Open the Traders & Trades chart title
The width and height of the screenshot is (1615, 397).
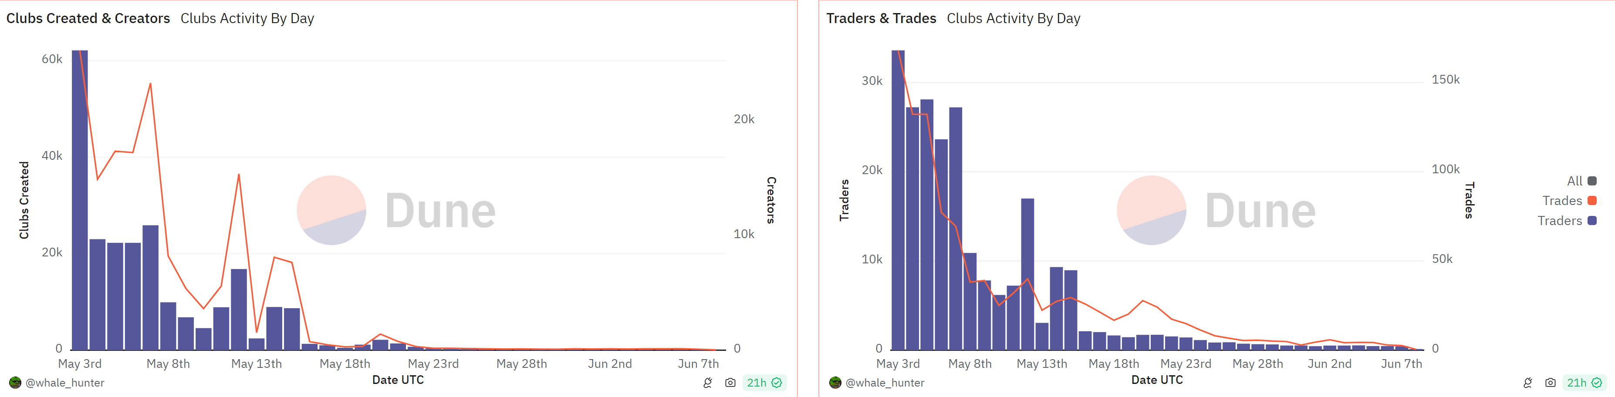coord(881,18)
